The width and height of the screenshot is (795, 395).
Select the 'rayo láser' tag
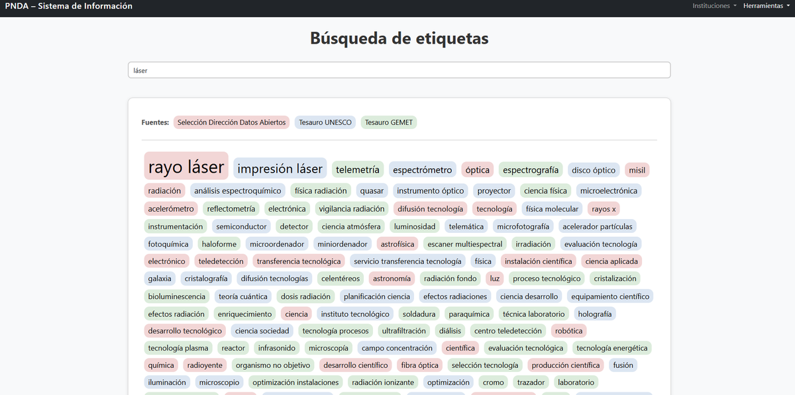[186, 167]
